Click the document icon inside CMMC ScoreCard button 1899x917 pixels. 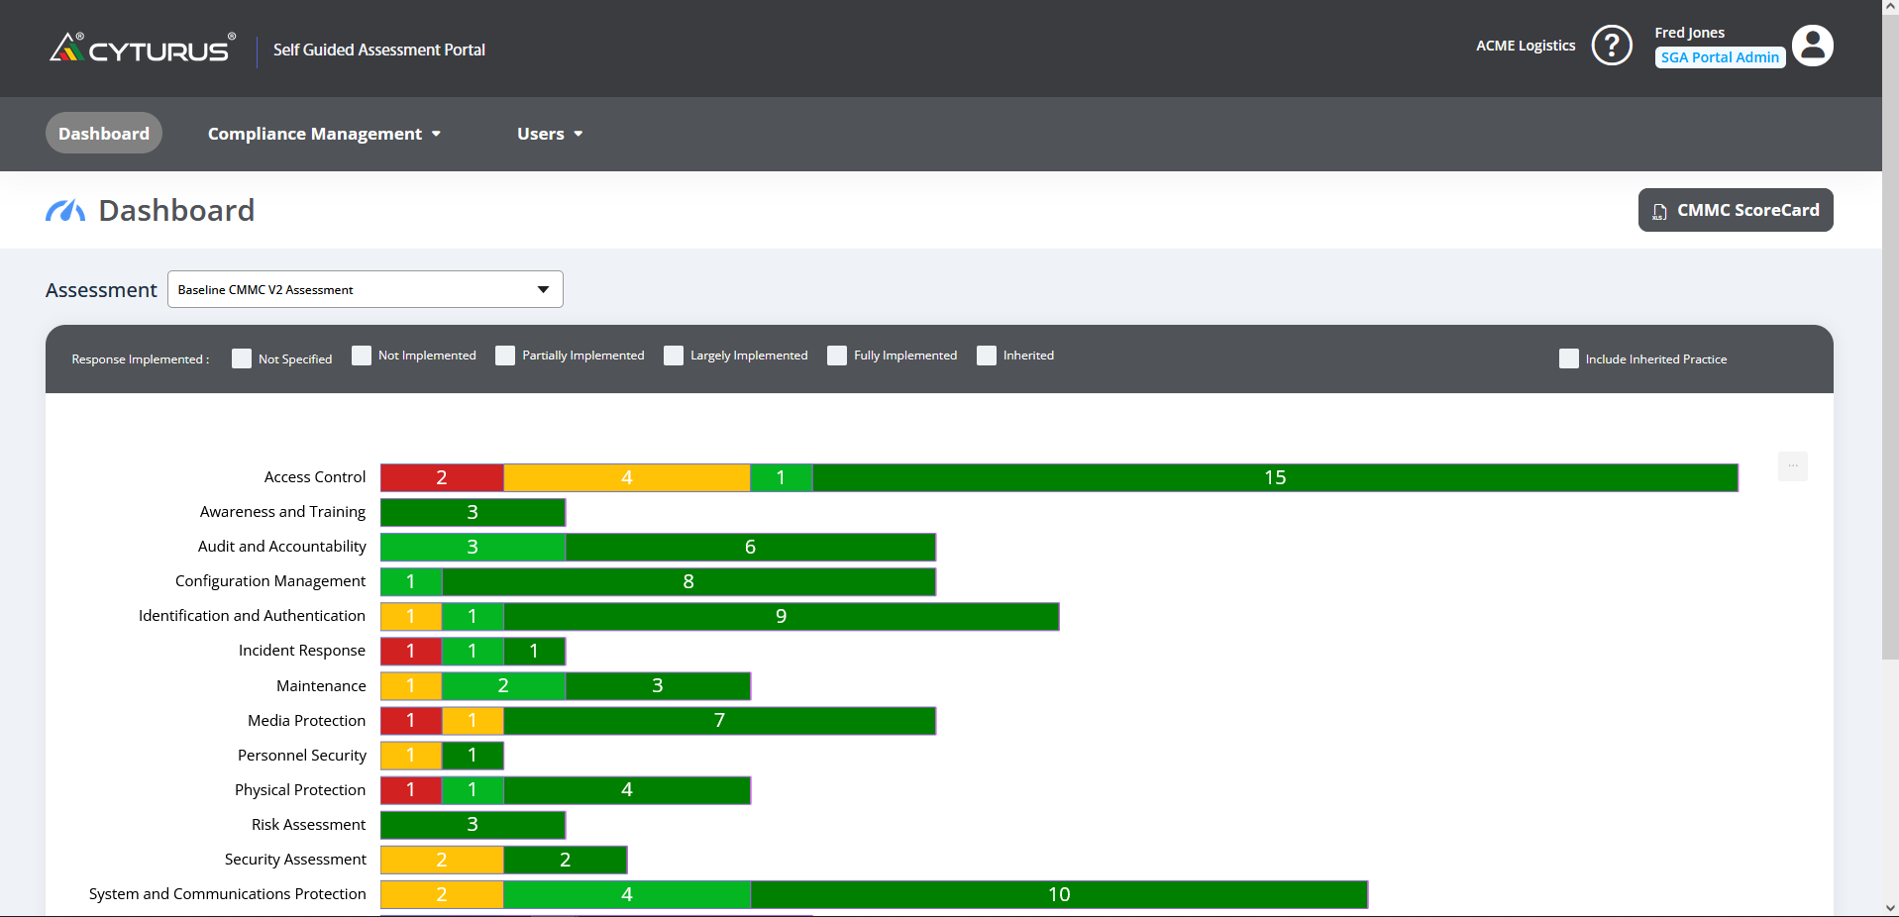tap(1659, 210)
